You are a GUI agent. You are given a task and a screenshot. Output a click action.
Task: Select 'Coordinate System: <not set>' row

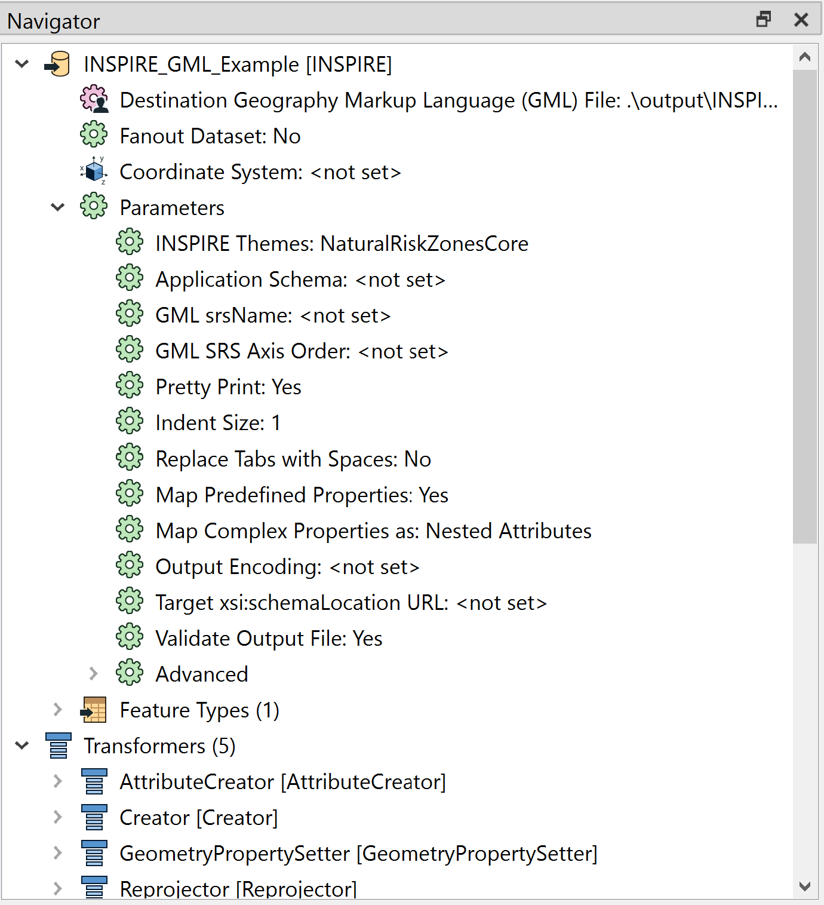pos(260,172)
